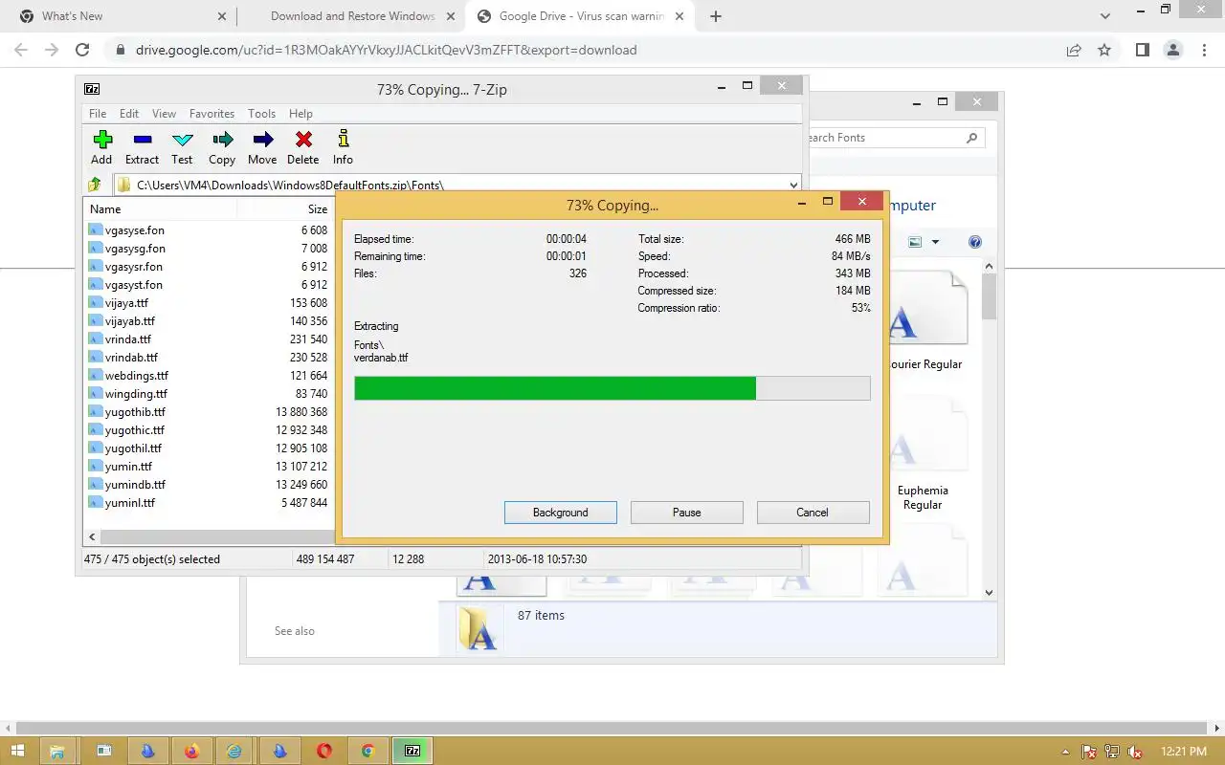
Task: Open the Tools menu in 7-Zip
Action: click(261, 113)
